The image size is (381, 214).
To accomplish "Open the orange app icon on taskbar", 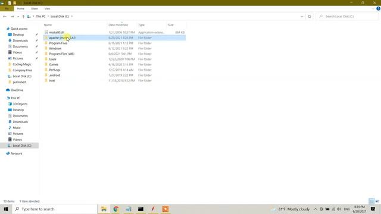I will click(x=165, y=209).
